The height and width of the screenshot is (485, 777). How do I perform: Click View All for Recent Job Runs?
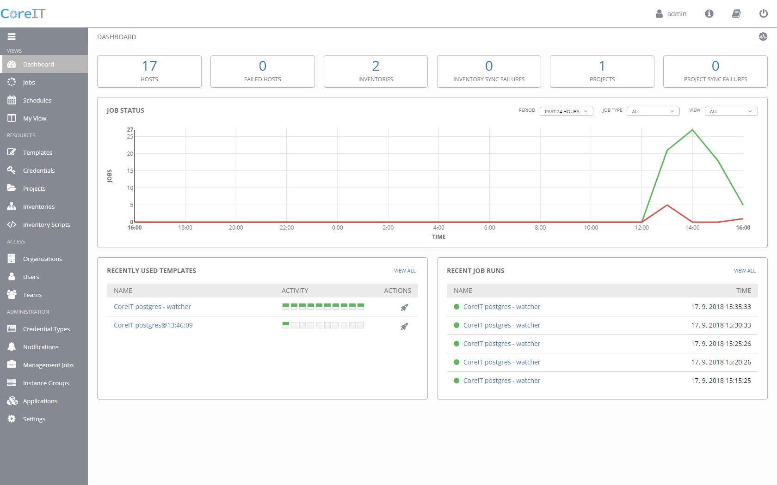coord(744,271)
